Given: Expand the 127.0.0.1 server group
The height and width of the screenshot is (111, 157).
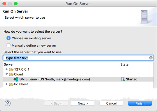Looking at the screenshot, I should click(7, 69).
